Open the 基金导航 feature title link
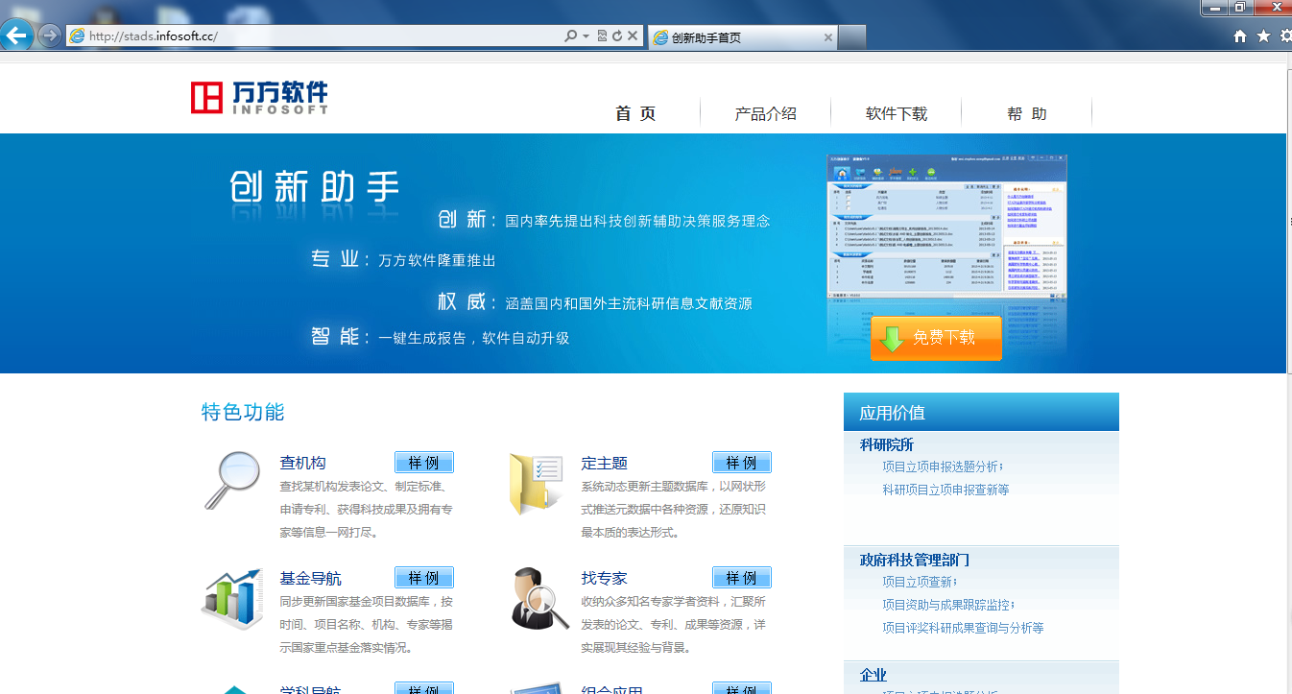This screenshot has height=694, width=1292. 311,578
